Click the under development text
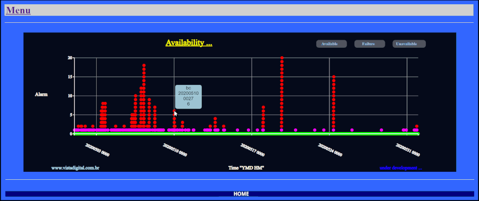This screenshot has width=479, height=201. click(x=401, y=168)
